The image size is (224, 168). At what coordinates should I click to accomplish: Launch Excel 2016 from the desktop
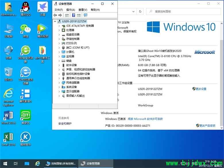click(8, 137)
